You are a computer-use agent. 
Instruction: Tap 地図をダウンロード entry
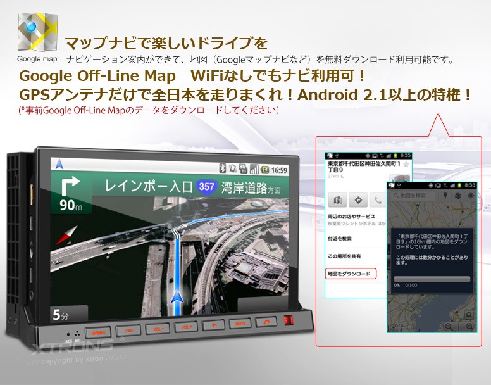pos(351,274)
